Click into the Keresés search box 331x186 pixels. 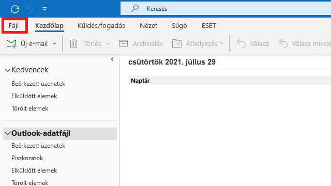tap(225, 9)
